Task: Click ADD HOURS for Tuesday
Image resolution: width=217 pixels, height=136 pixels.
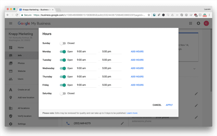Action: [x=137, y=60]
